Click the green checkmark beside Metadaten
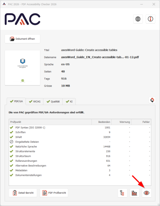Screen dimensions: 160x206 click(x=11, y=170)
